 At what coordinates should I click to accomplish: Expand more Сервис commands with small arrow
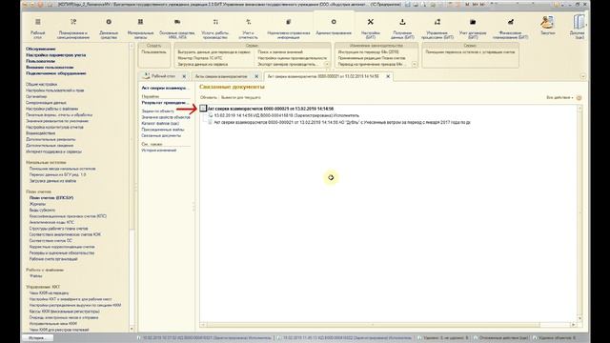(327, 64)
